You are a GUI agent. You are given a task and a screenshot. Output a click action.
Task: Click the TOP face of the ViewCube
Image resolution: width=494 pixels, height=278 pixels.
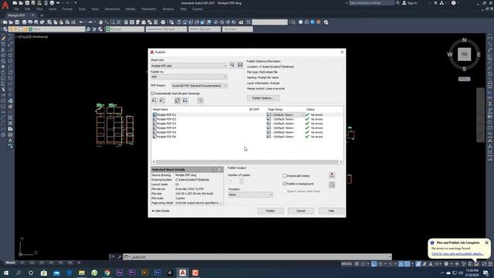point(464,54)
